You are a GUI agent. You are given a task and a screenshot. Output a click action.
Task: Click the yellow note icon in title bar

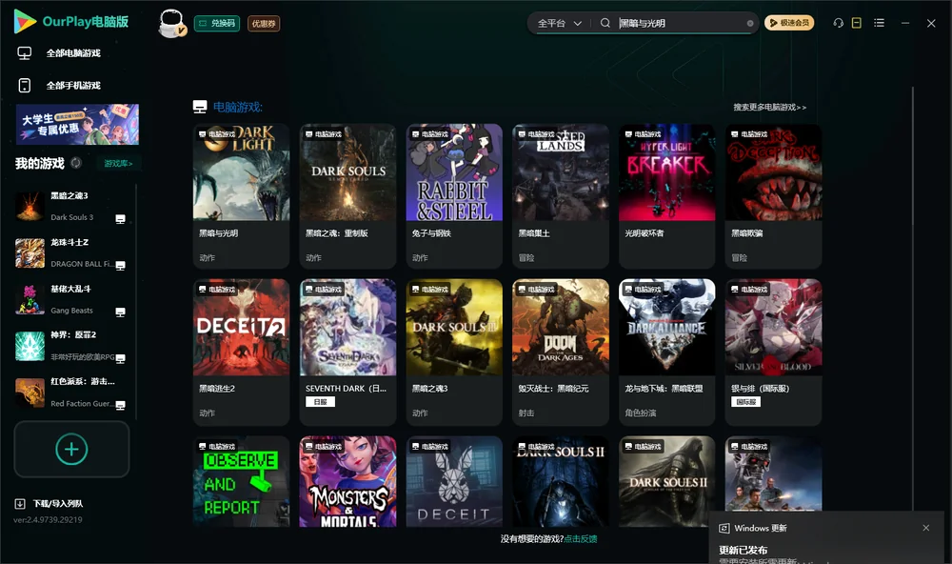(857, 23)
